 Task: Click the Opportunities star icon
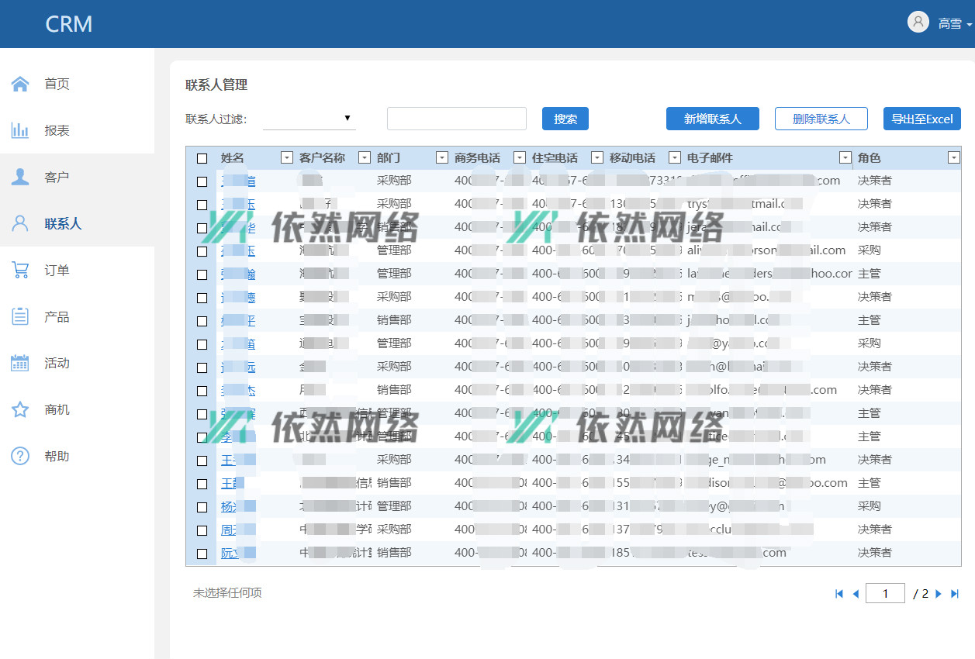pos(20,409)
